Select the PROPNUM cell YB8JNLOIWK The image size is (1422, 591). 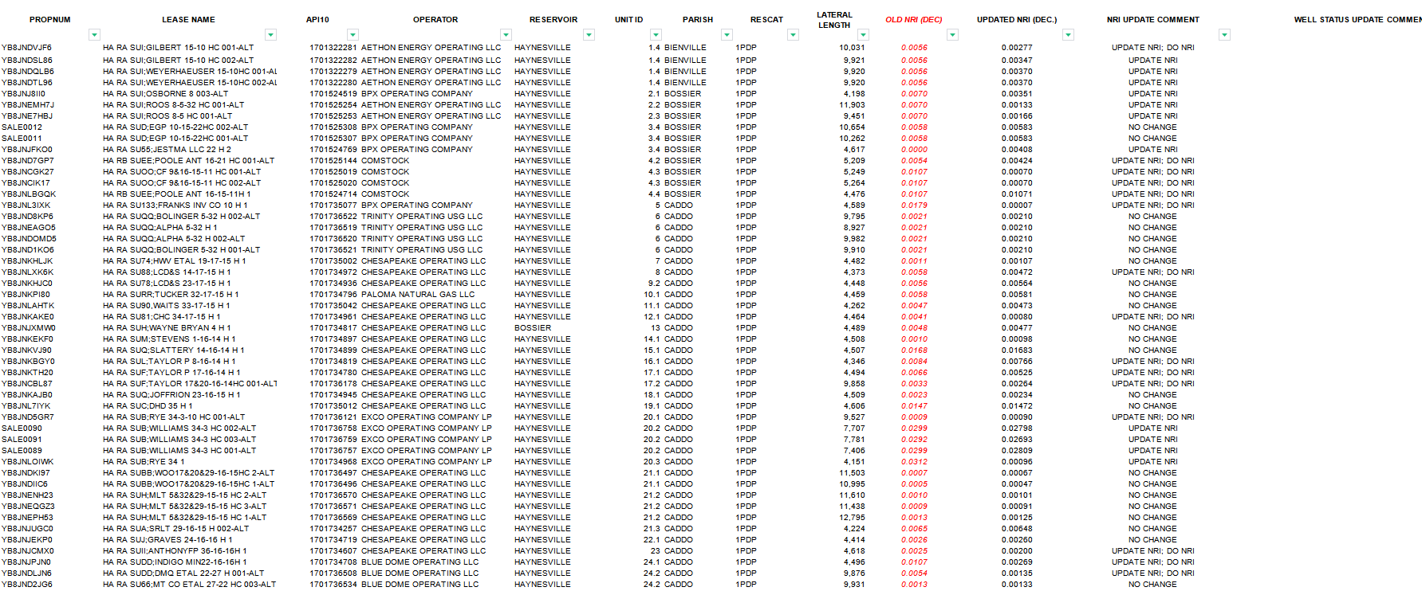coord(27,462)
